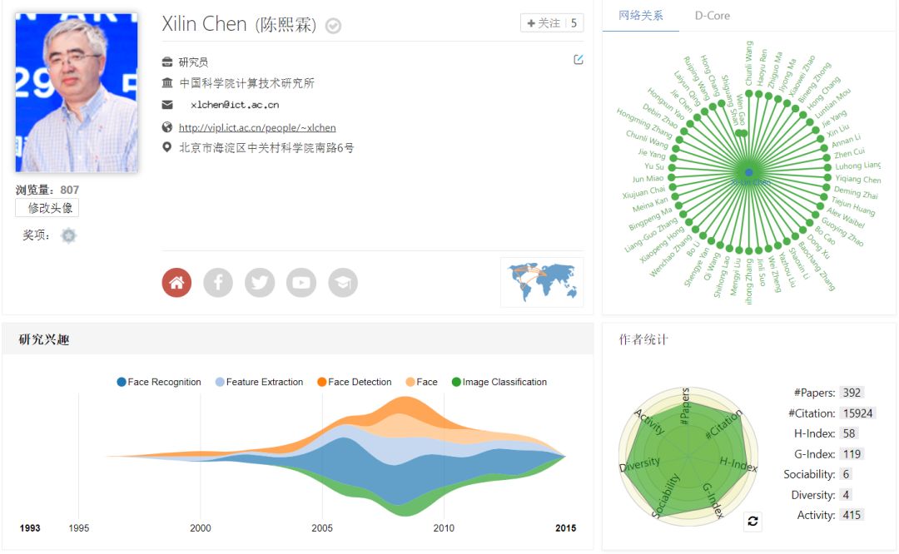The height and width of the screenshot is (554, 899).
Task: Open the YouTube channel icon
Action: point(301,283)
